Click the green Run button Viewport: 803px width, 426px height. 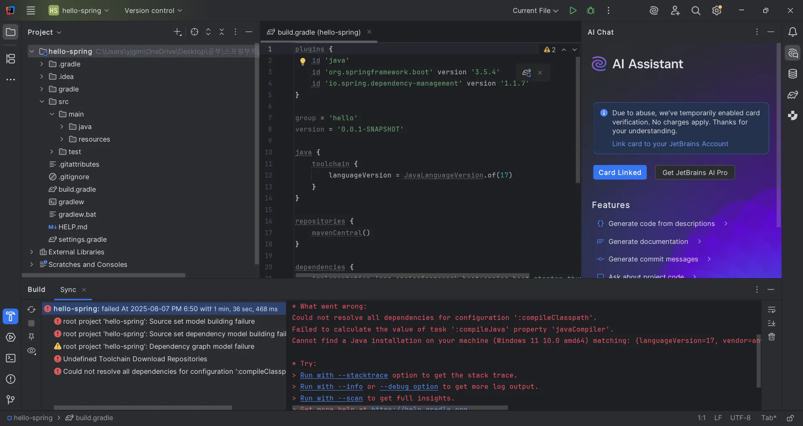point(573,10)
